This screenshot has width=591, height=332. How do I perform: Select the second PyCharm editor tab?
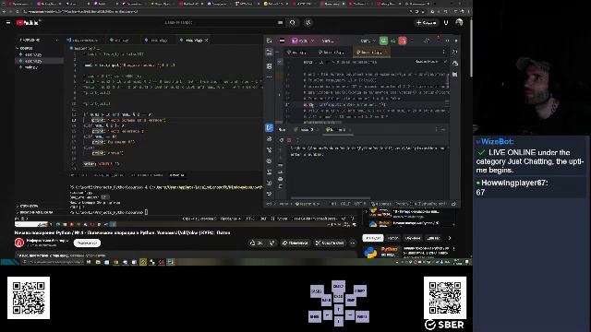pyautogui.click(x=332, y=53)
